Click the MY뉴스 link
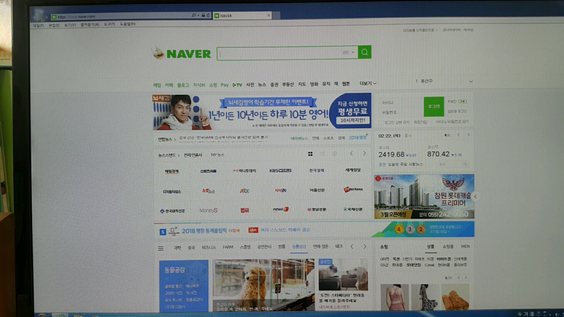Screen dimensions: 564x317 (218, 155)
